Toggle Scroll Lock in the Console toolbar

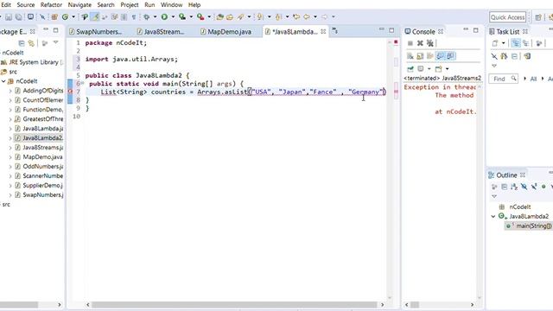tap(420, 56)
